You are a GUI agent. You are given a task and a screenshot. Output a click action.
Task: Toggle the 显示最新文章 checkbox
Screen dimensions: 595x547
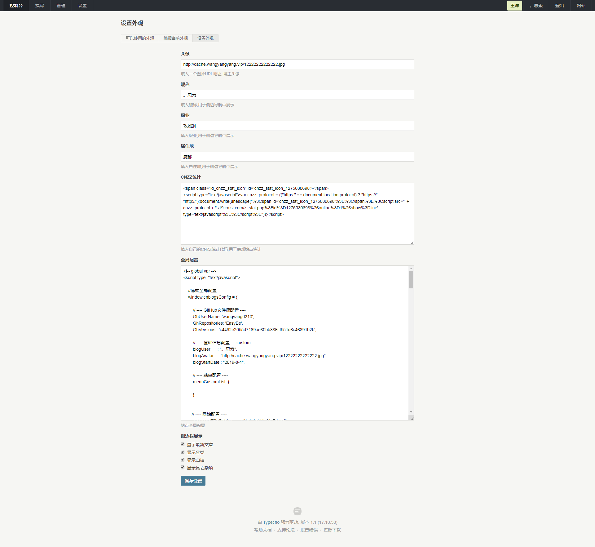tap(183, 444)
